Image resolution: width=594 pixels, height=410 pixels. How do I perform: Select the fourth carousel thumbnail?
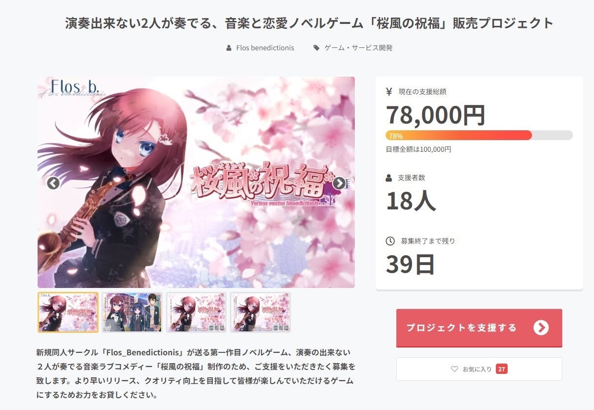pyautogui.click(x=260, y=312)
